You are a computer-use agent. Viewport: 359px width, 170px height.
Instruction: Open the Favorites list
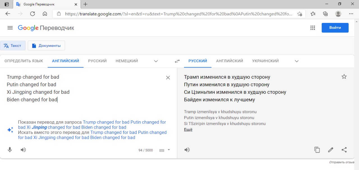pyautogui.click(x=313, y=14)
